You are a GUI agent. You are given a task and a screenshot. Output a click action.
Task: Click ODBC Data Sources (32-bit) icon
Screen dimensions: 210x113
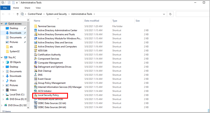pyautogui.click(x=35, y=103)
